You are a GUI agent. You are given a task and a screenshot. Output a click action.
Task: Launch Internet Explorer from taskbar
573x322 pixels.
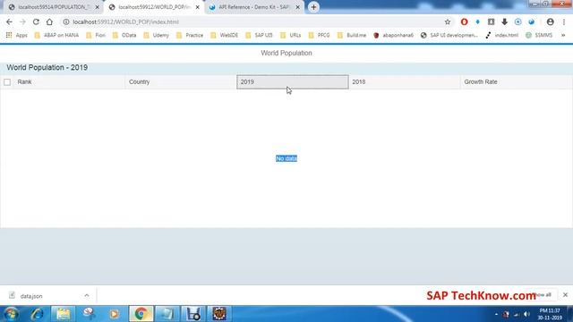pos(37,314)
